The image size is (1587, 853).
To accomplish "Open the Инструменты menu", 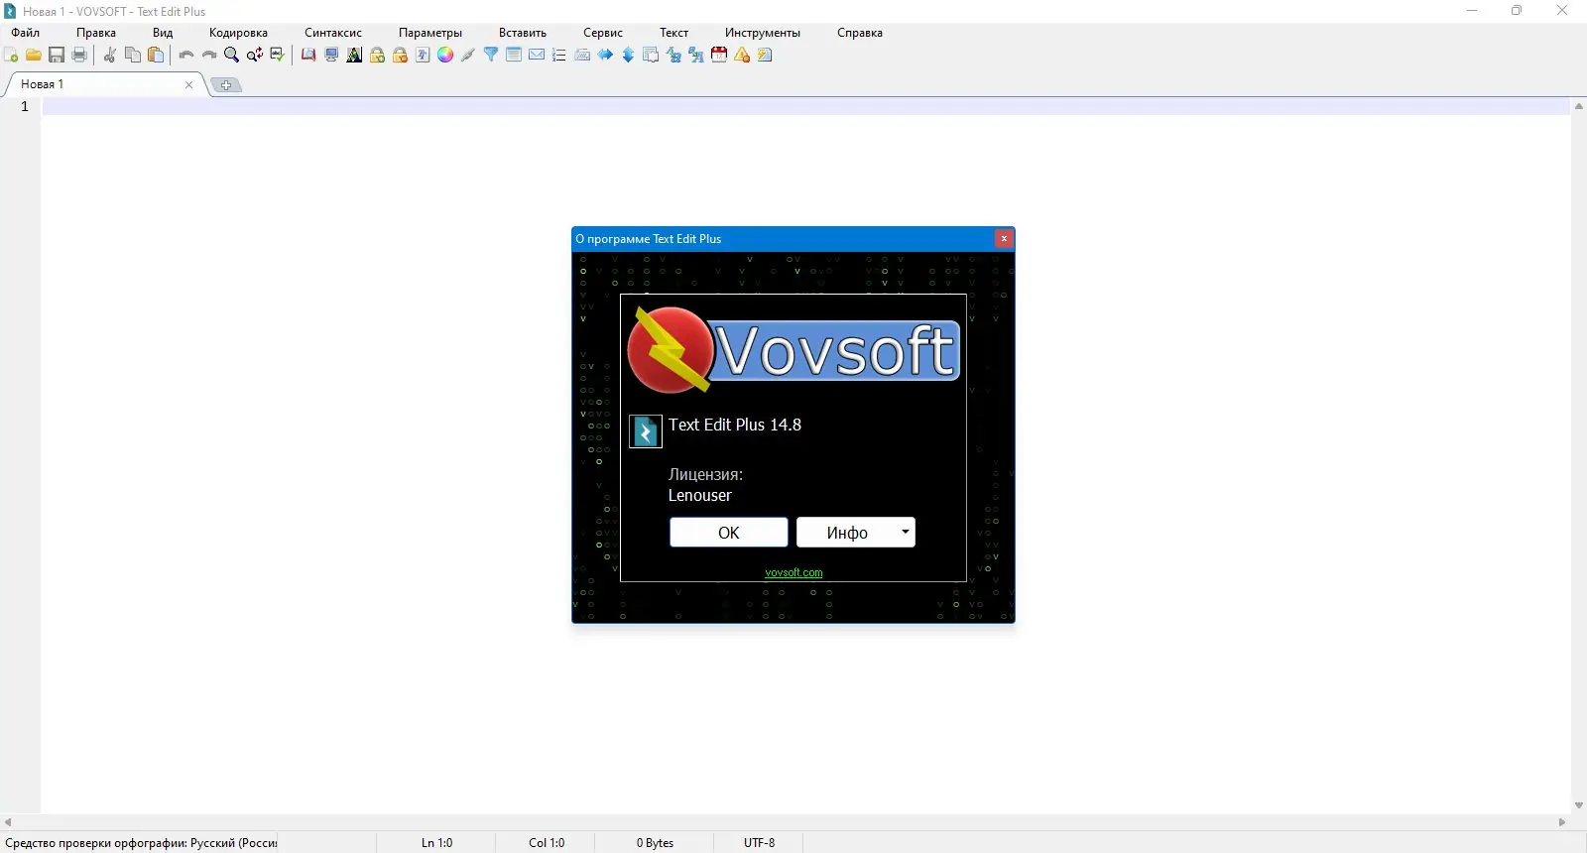I will point(763,33).
